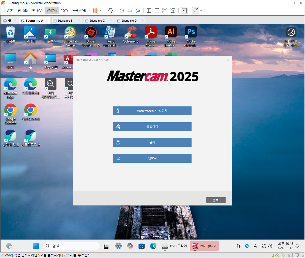305x258 pixels.
Task: Toggle the IME input mode indicator A
Action: pyautogui.click(x=255, y=246)
